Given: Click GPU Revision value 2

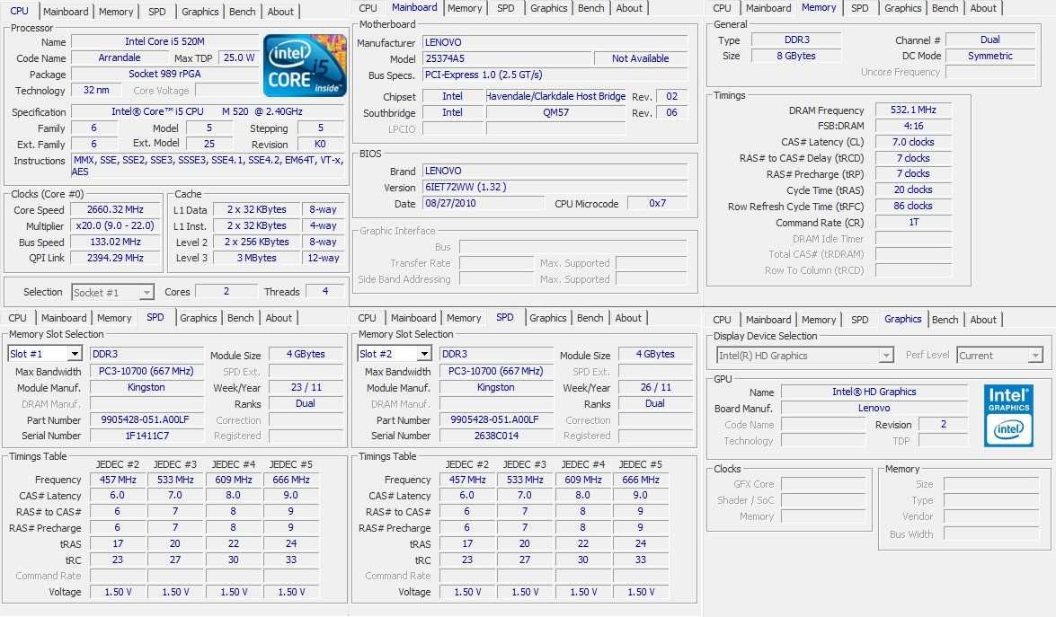Looking at the screenshot, I should point(943,425).
